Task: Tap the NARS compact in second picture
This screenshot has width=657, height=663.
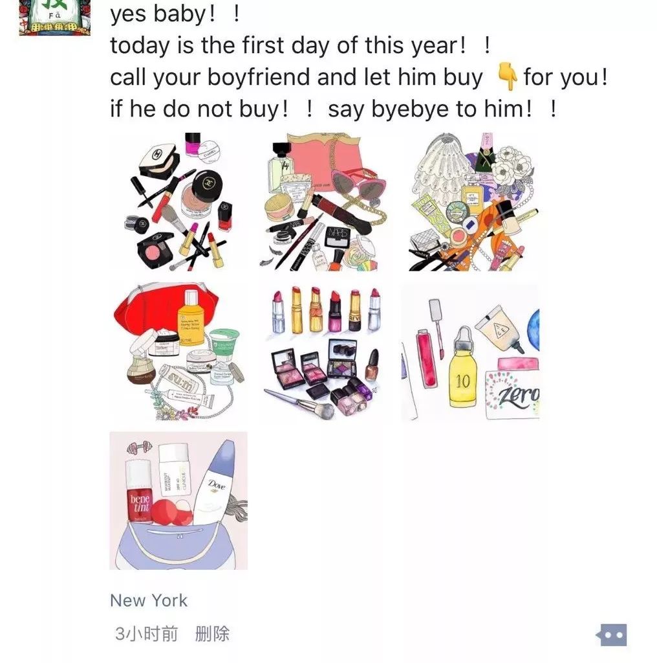Action: click(x=339, y=236)
